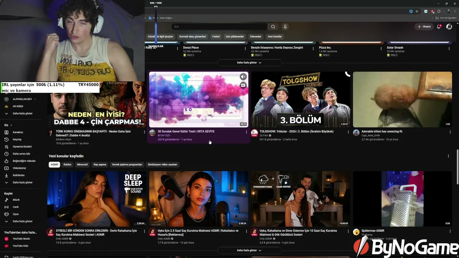The image size is (459, 258).
Task: Open the Capt_Nate_DVM channel link
Action: point(370,135)
